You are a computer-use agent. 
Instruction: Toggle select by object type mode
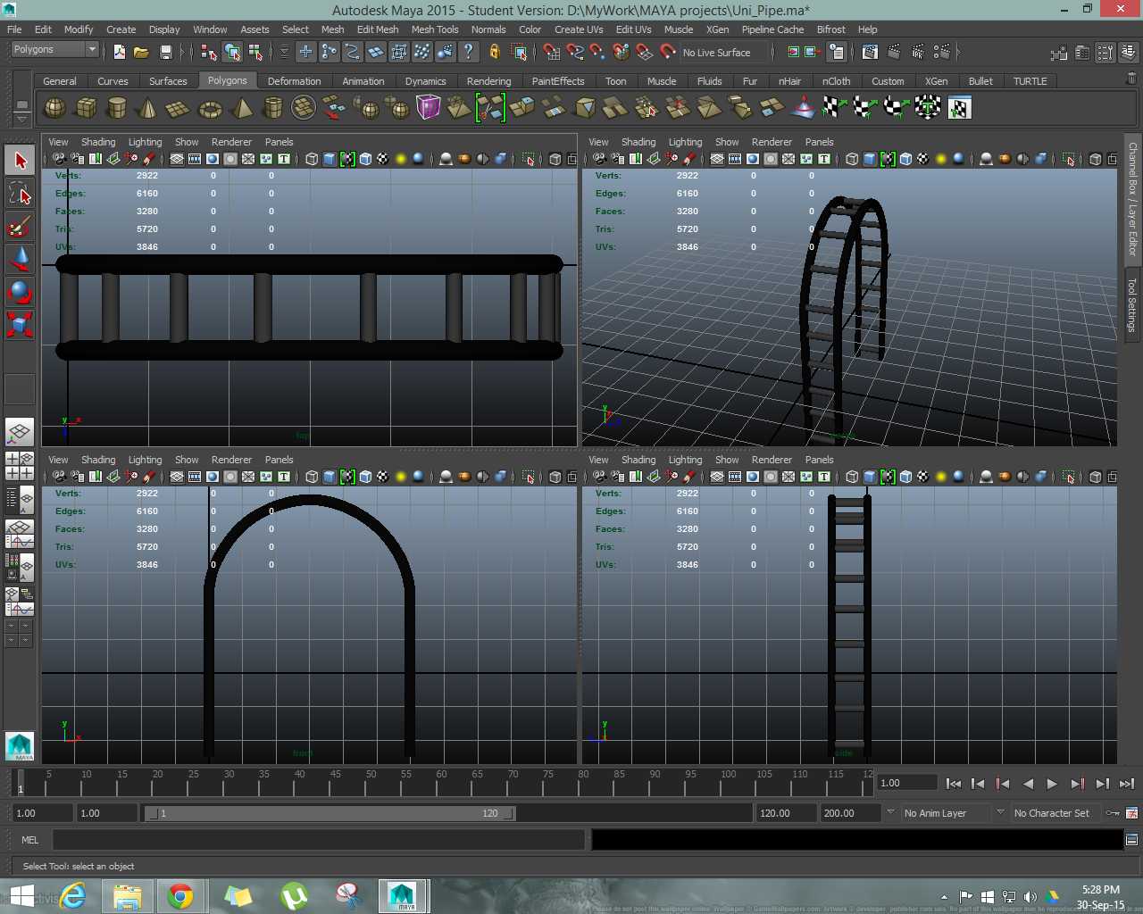pyautogui.click(x=232, y=52)
